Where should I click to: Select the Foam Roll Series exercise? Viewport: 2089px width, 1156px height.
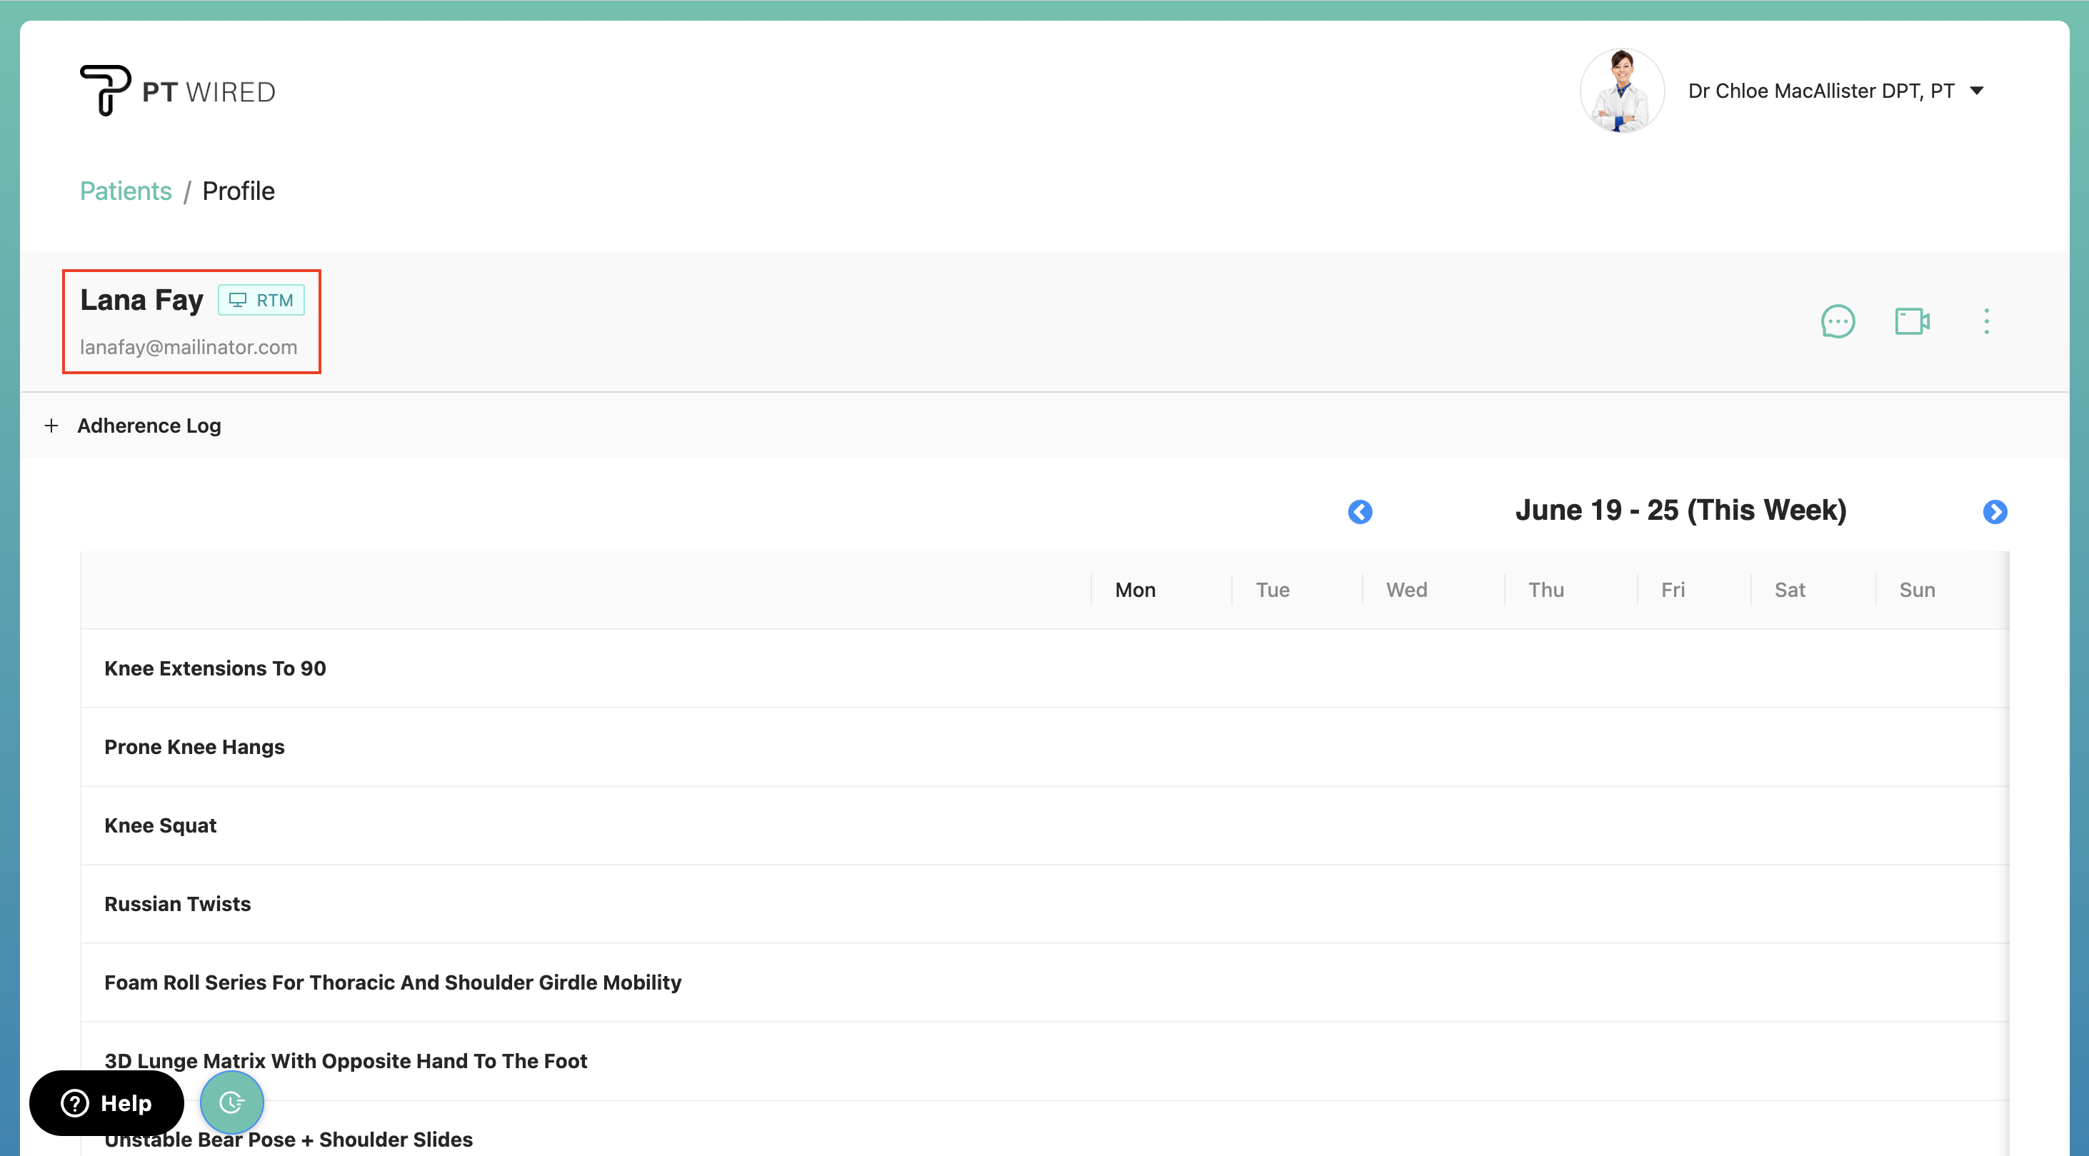point(393,982)
